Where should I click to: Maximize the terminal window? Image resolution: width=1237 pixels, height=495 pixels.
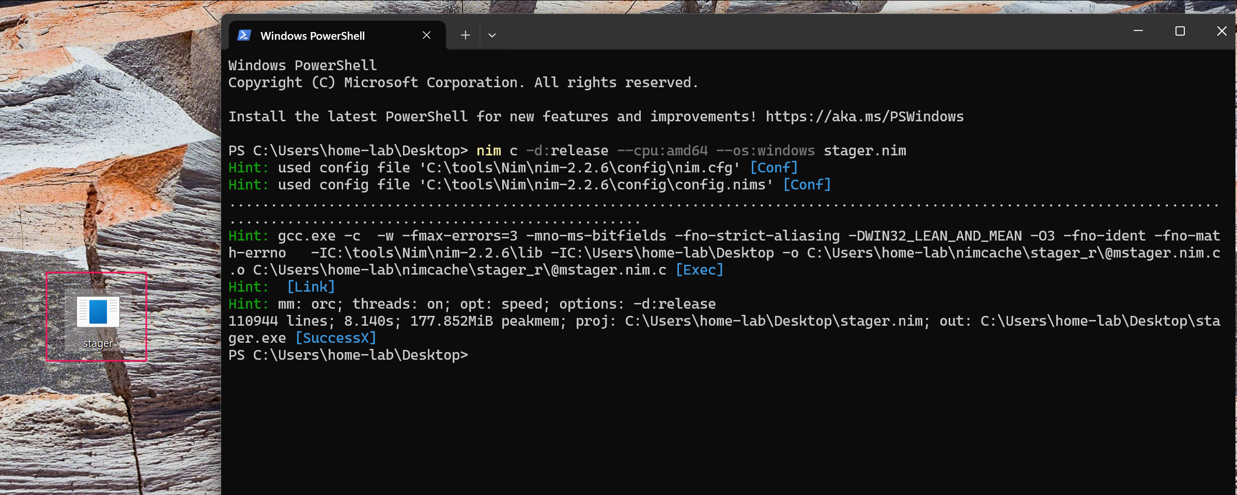point(1180,31)
